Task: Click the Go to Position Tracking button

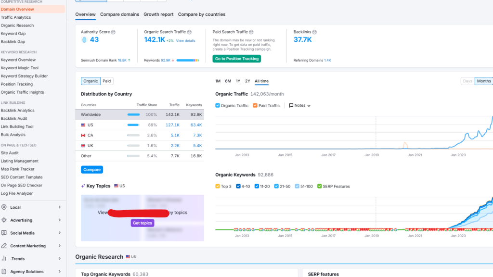Action: click(x=236, y=59)
